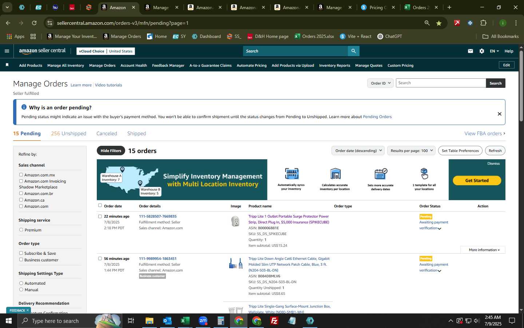Select the Automated shipping settings radio
The height and width of the screenshot is (328, 524).
(x=21, y=283)
